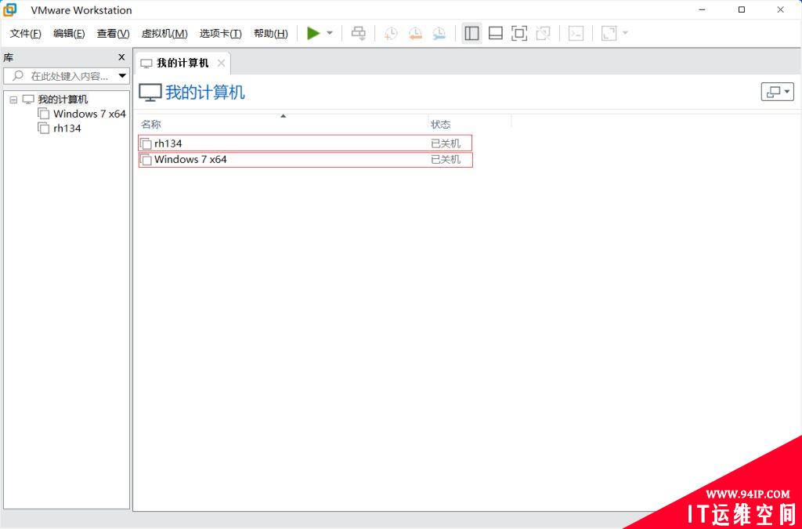Click the send Ctrl+Alt+Del toolbar icon

(x=359, y=33)
